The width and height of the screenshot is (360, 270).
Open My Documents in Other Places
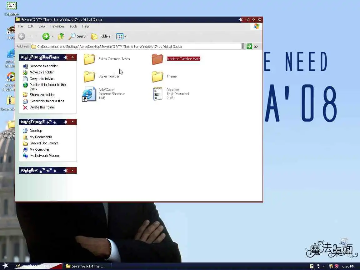tap(37, 137)
